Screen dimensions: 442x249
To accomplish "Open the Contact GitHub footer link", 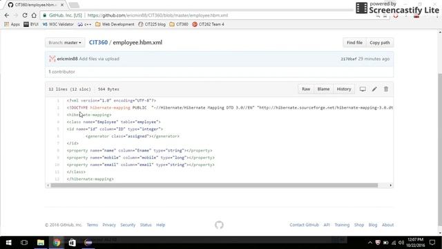I will (x=304, y=225).
